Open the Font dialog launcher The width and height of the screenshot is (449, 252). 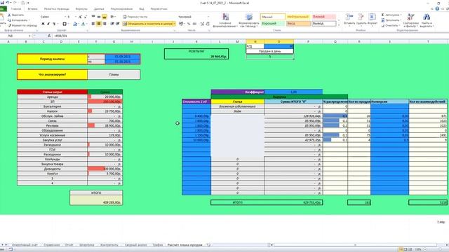click(87, 30)
